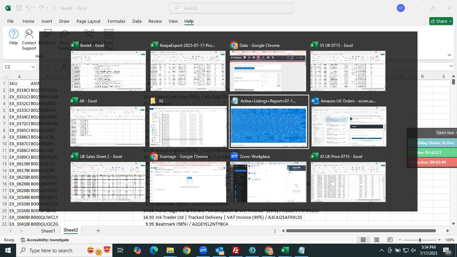Open the notification center icon
This screenshot has height=257, width=457.
pos(448,250)
